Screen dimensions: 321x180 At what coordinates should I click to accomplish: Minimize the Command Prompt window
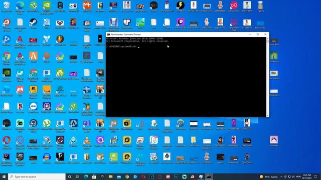click(x=250, y=34)
